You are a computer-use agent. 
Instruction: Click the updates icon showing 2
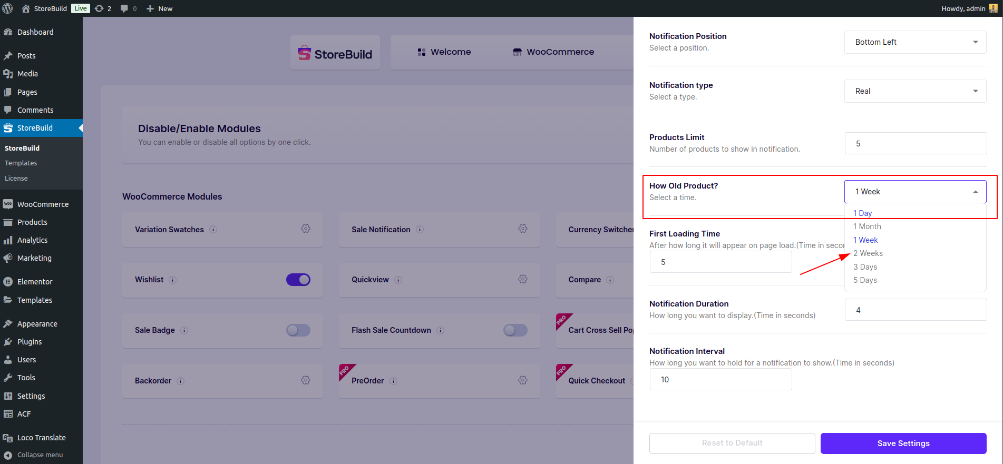(99, 8)
